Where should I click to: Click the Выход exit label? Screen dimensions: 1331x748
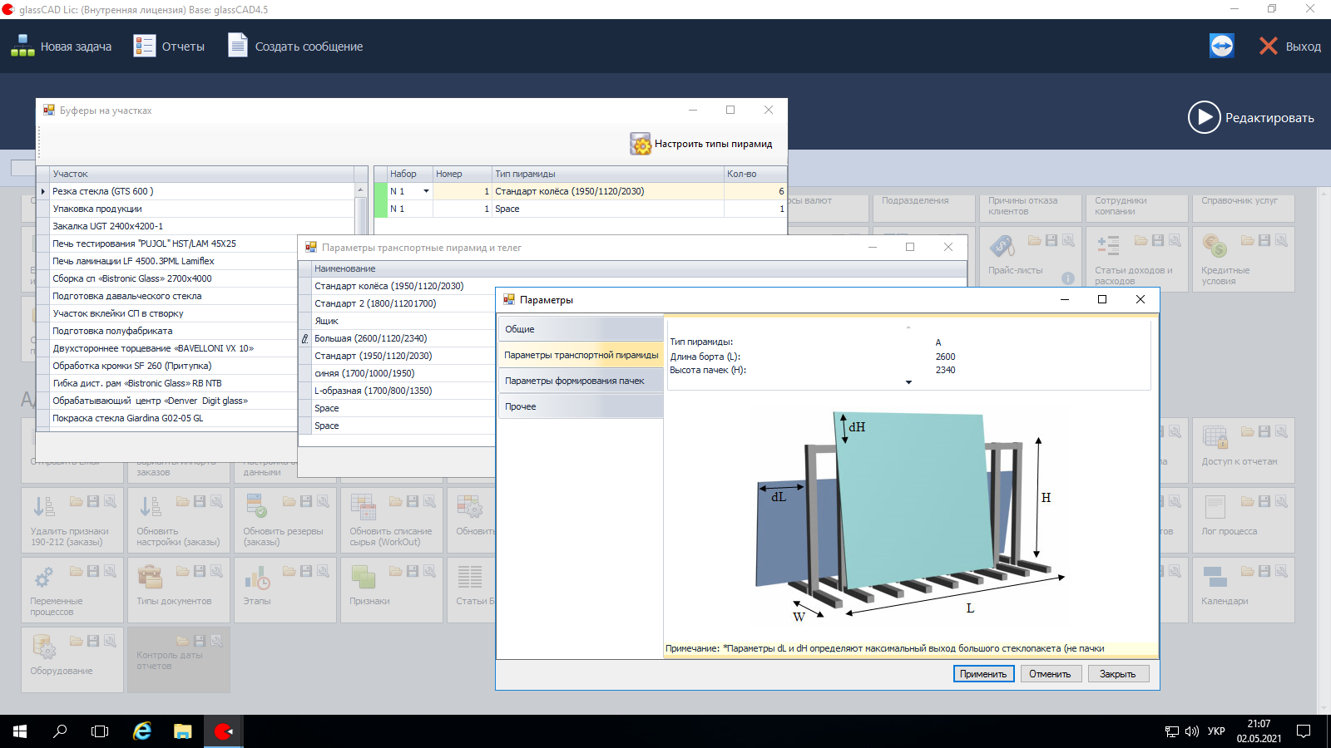(1303, 47)
